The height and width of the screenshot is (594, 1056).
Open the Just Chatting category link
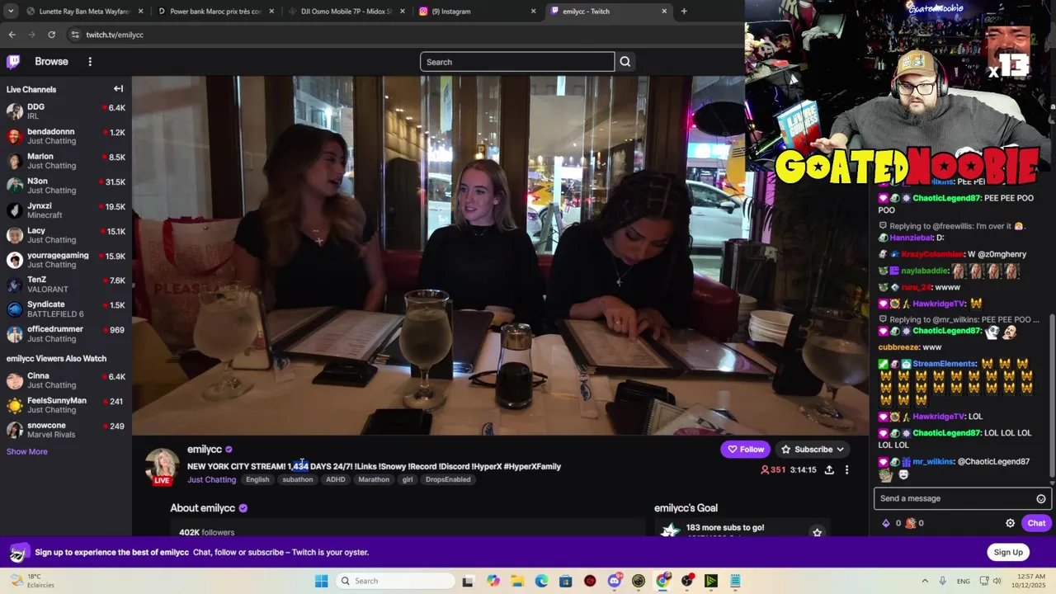coord(211,479)
